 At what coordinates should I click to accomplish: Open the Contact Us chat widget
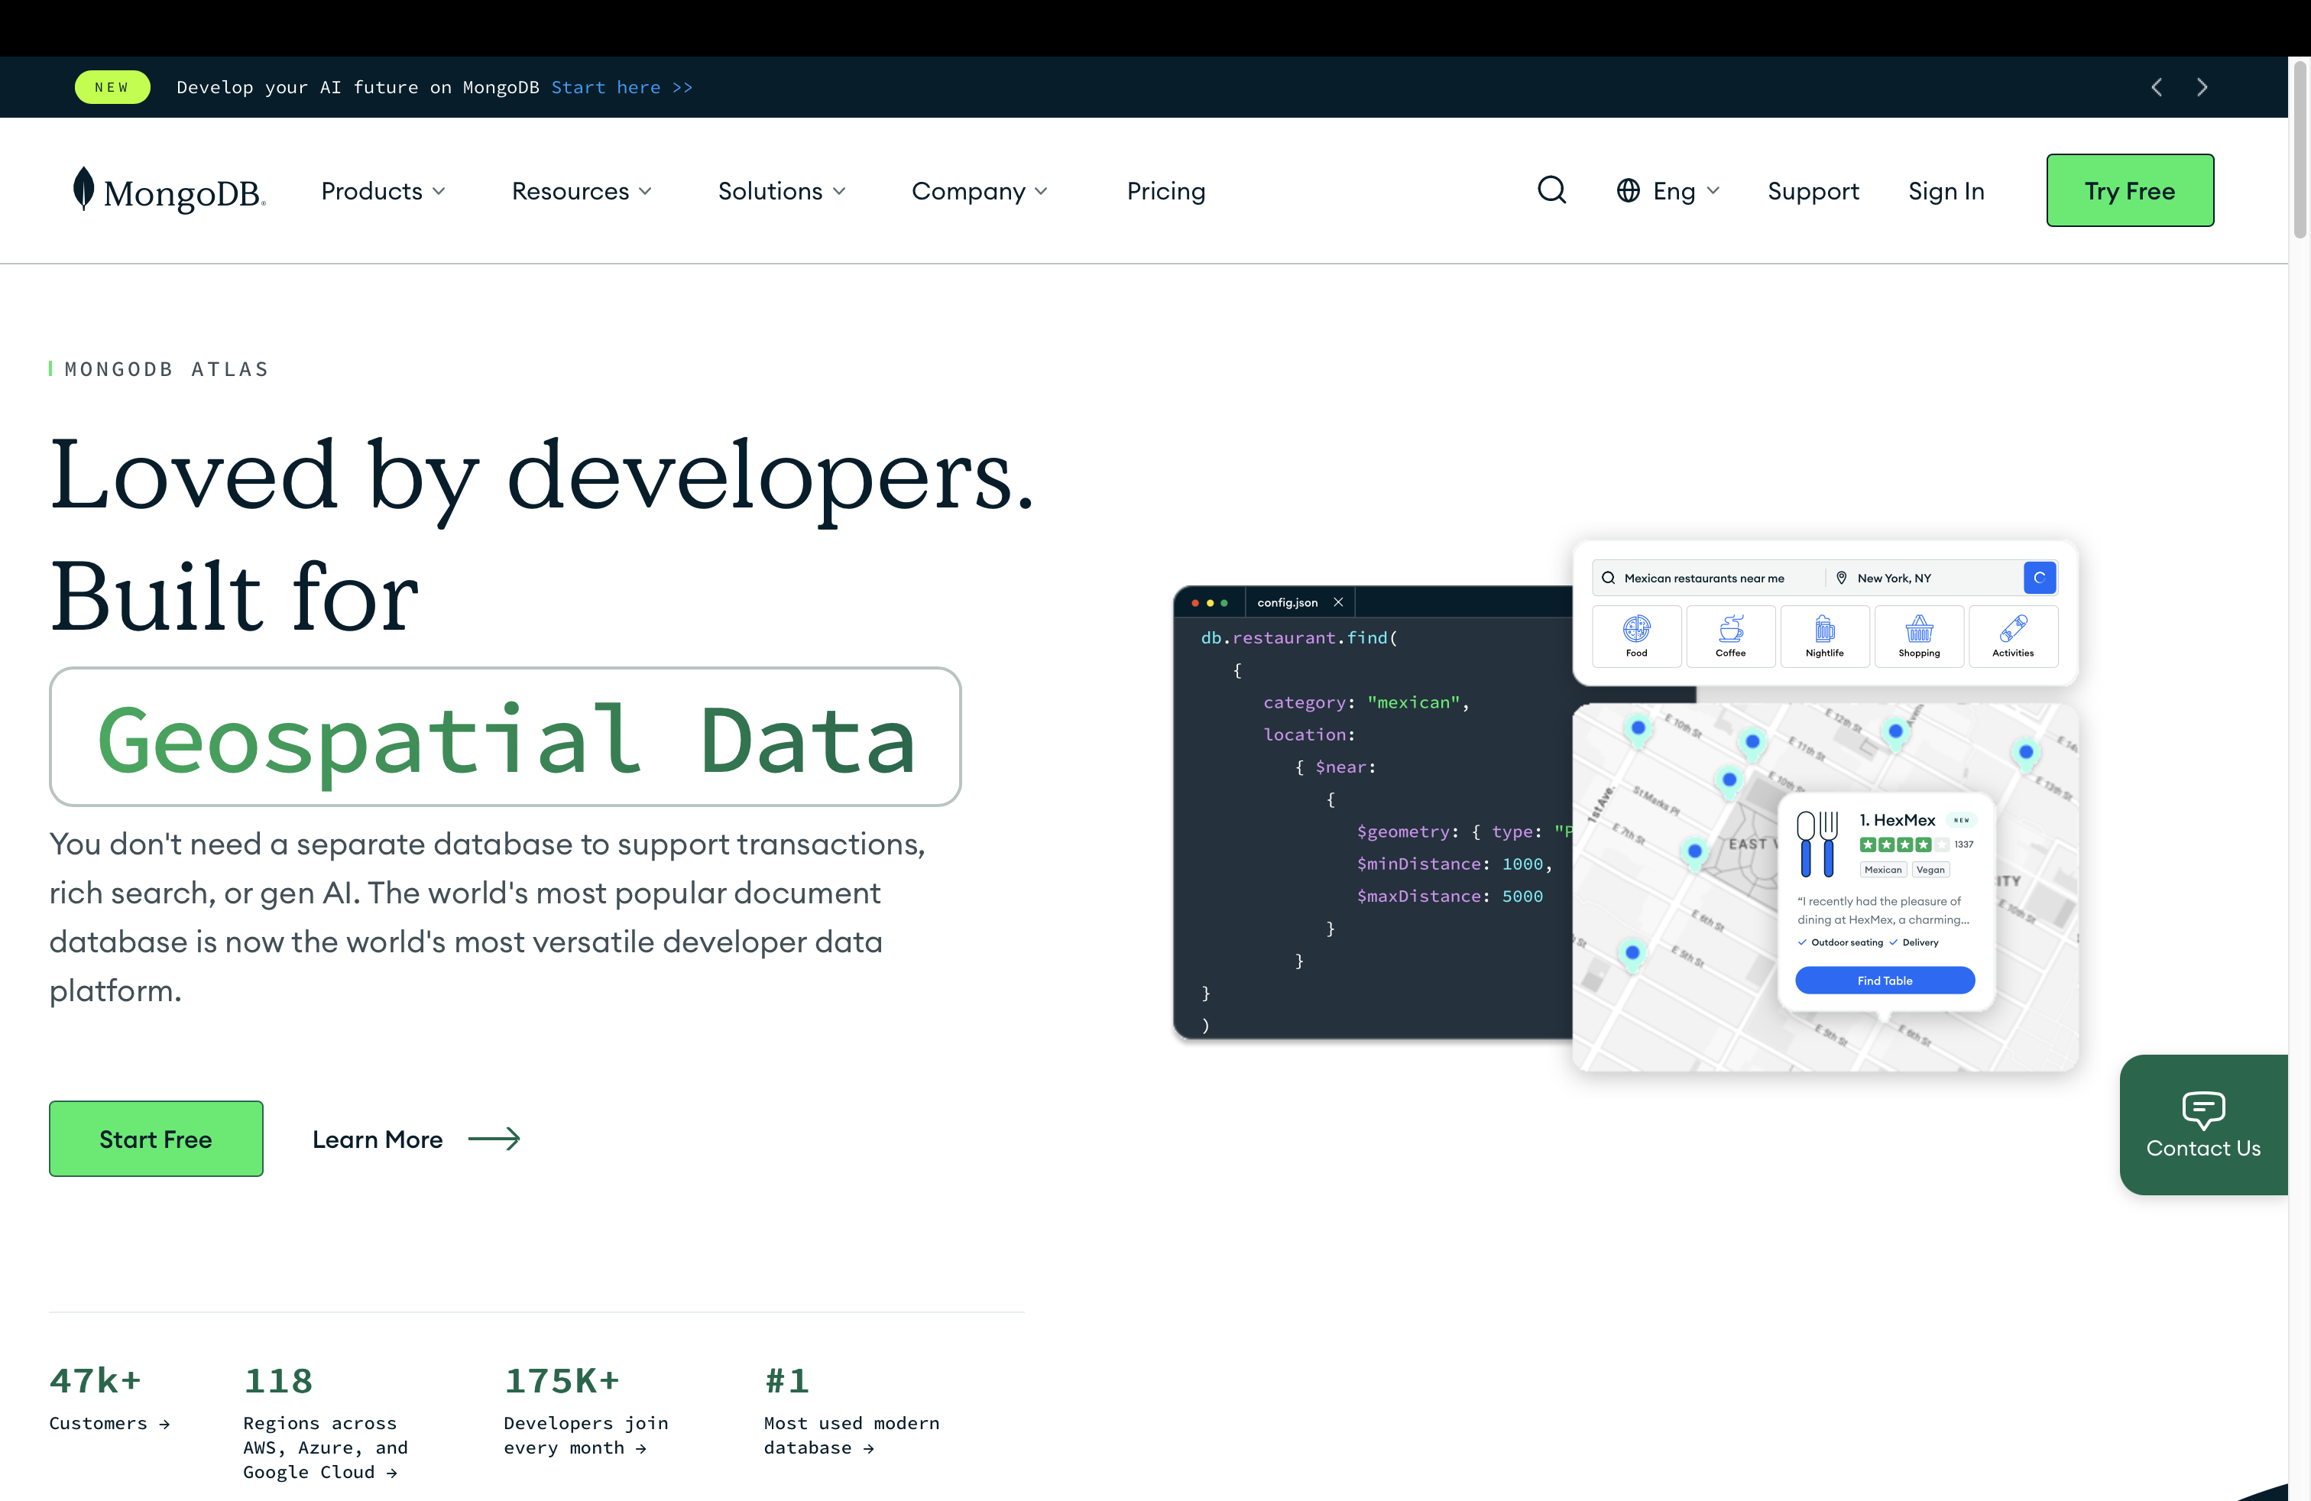[2203, 1125]
